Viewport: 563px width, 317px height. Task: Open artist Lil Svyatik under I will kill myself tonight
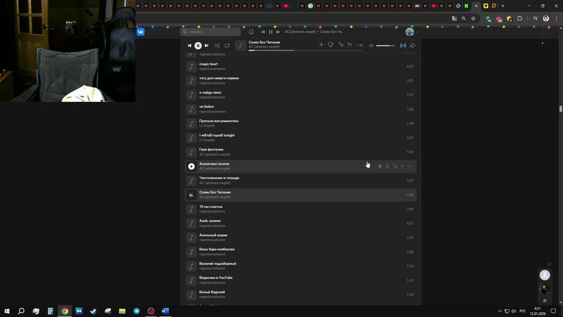click(x=207, y=140)
